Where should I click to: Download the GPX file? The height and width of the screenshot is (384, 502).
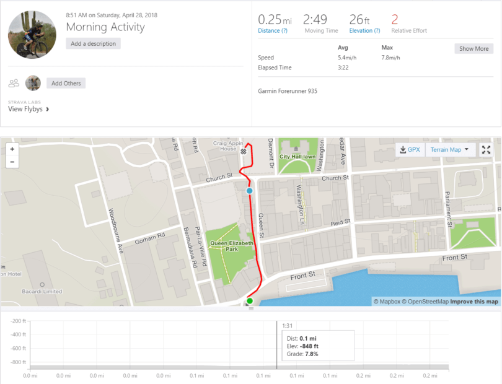[x=410, y=150]
